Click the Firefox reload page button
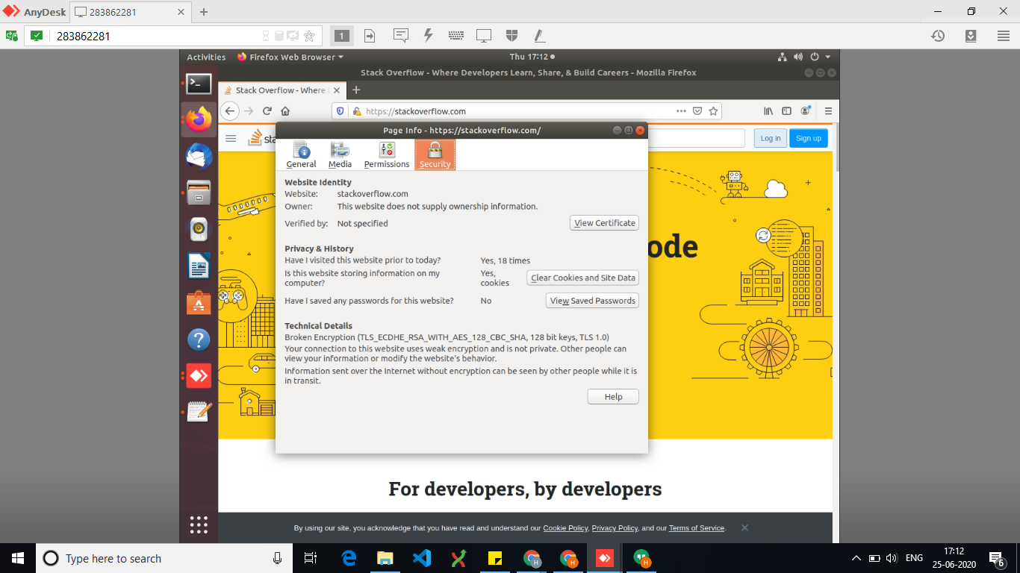Viewport: 1020px width, 573px height. pyautogui.click(x=267, y=111)
